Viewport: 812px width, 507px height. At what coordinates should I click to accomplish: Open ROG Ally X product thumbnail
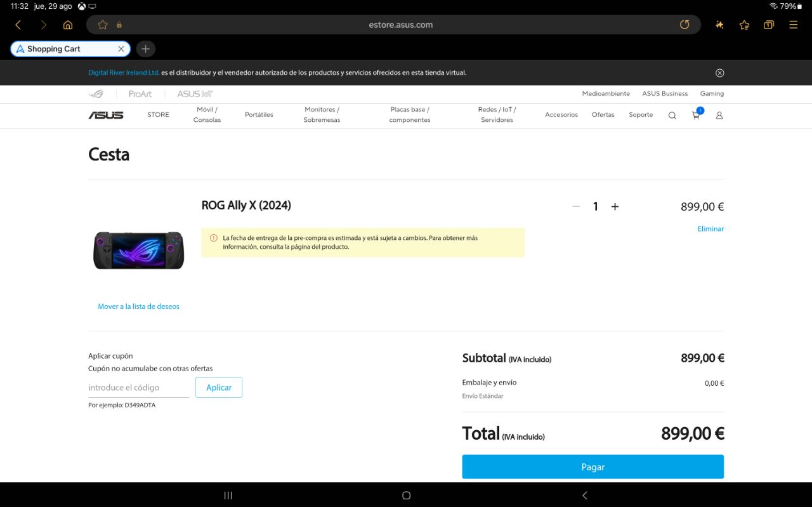[139, 250]
